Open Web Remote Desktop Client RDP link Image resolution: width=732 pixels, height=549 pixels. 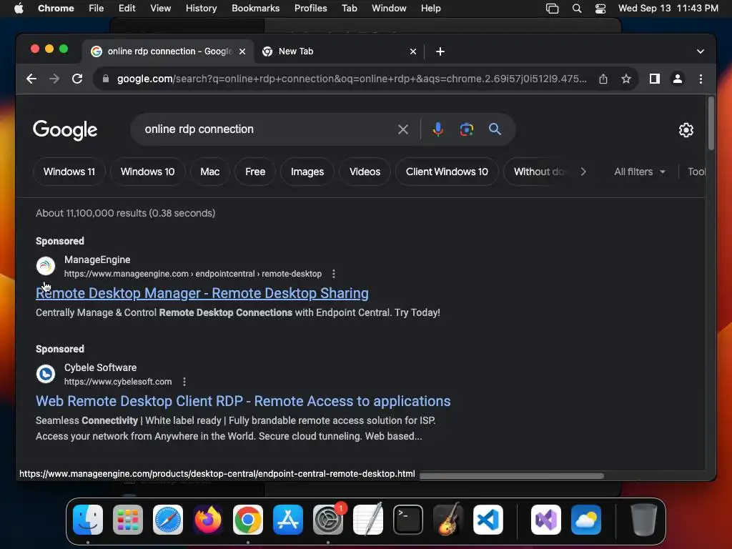click(243, 401)
